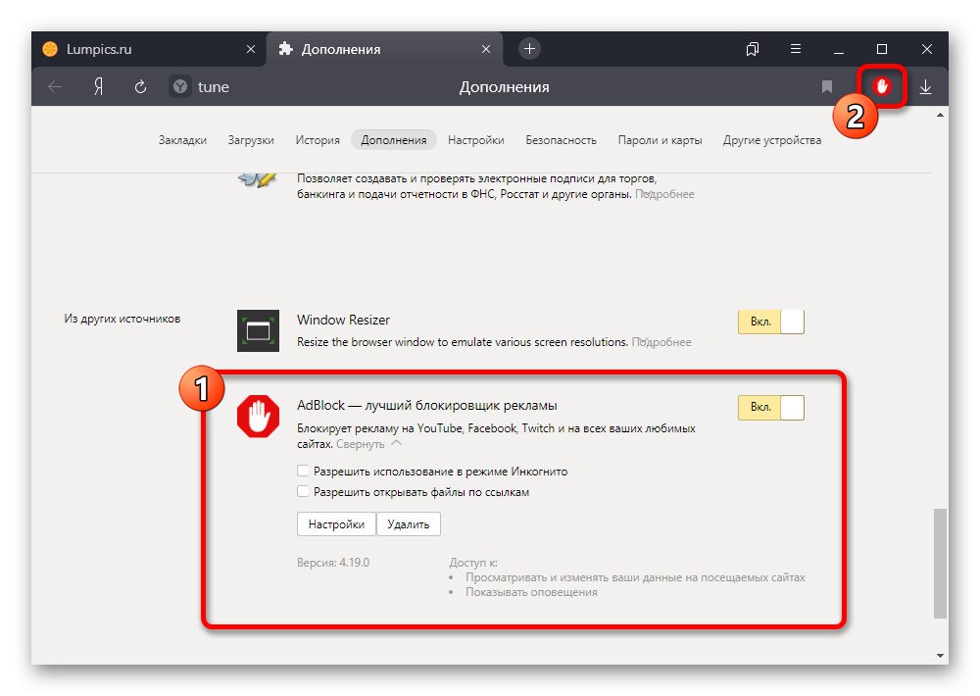Click the Lumpics.ru orange favicon
The height and width of the screenshot is (696, 980).
coord(50,49)
